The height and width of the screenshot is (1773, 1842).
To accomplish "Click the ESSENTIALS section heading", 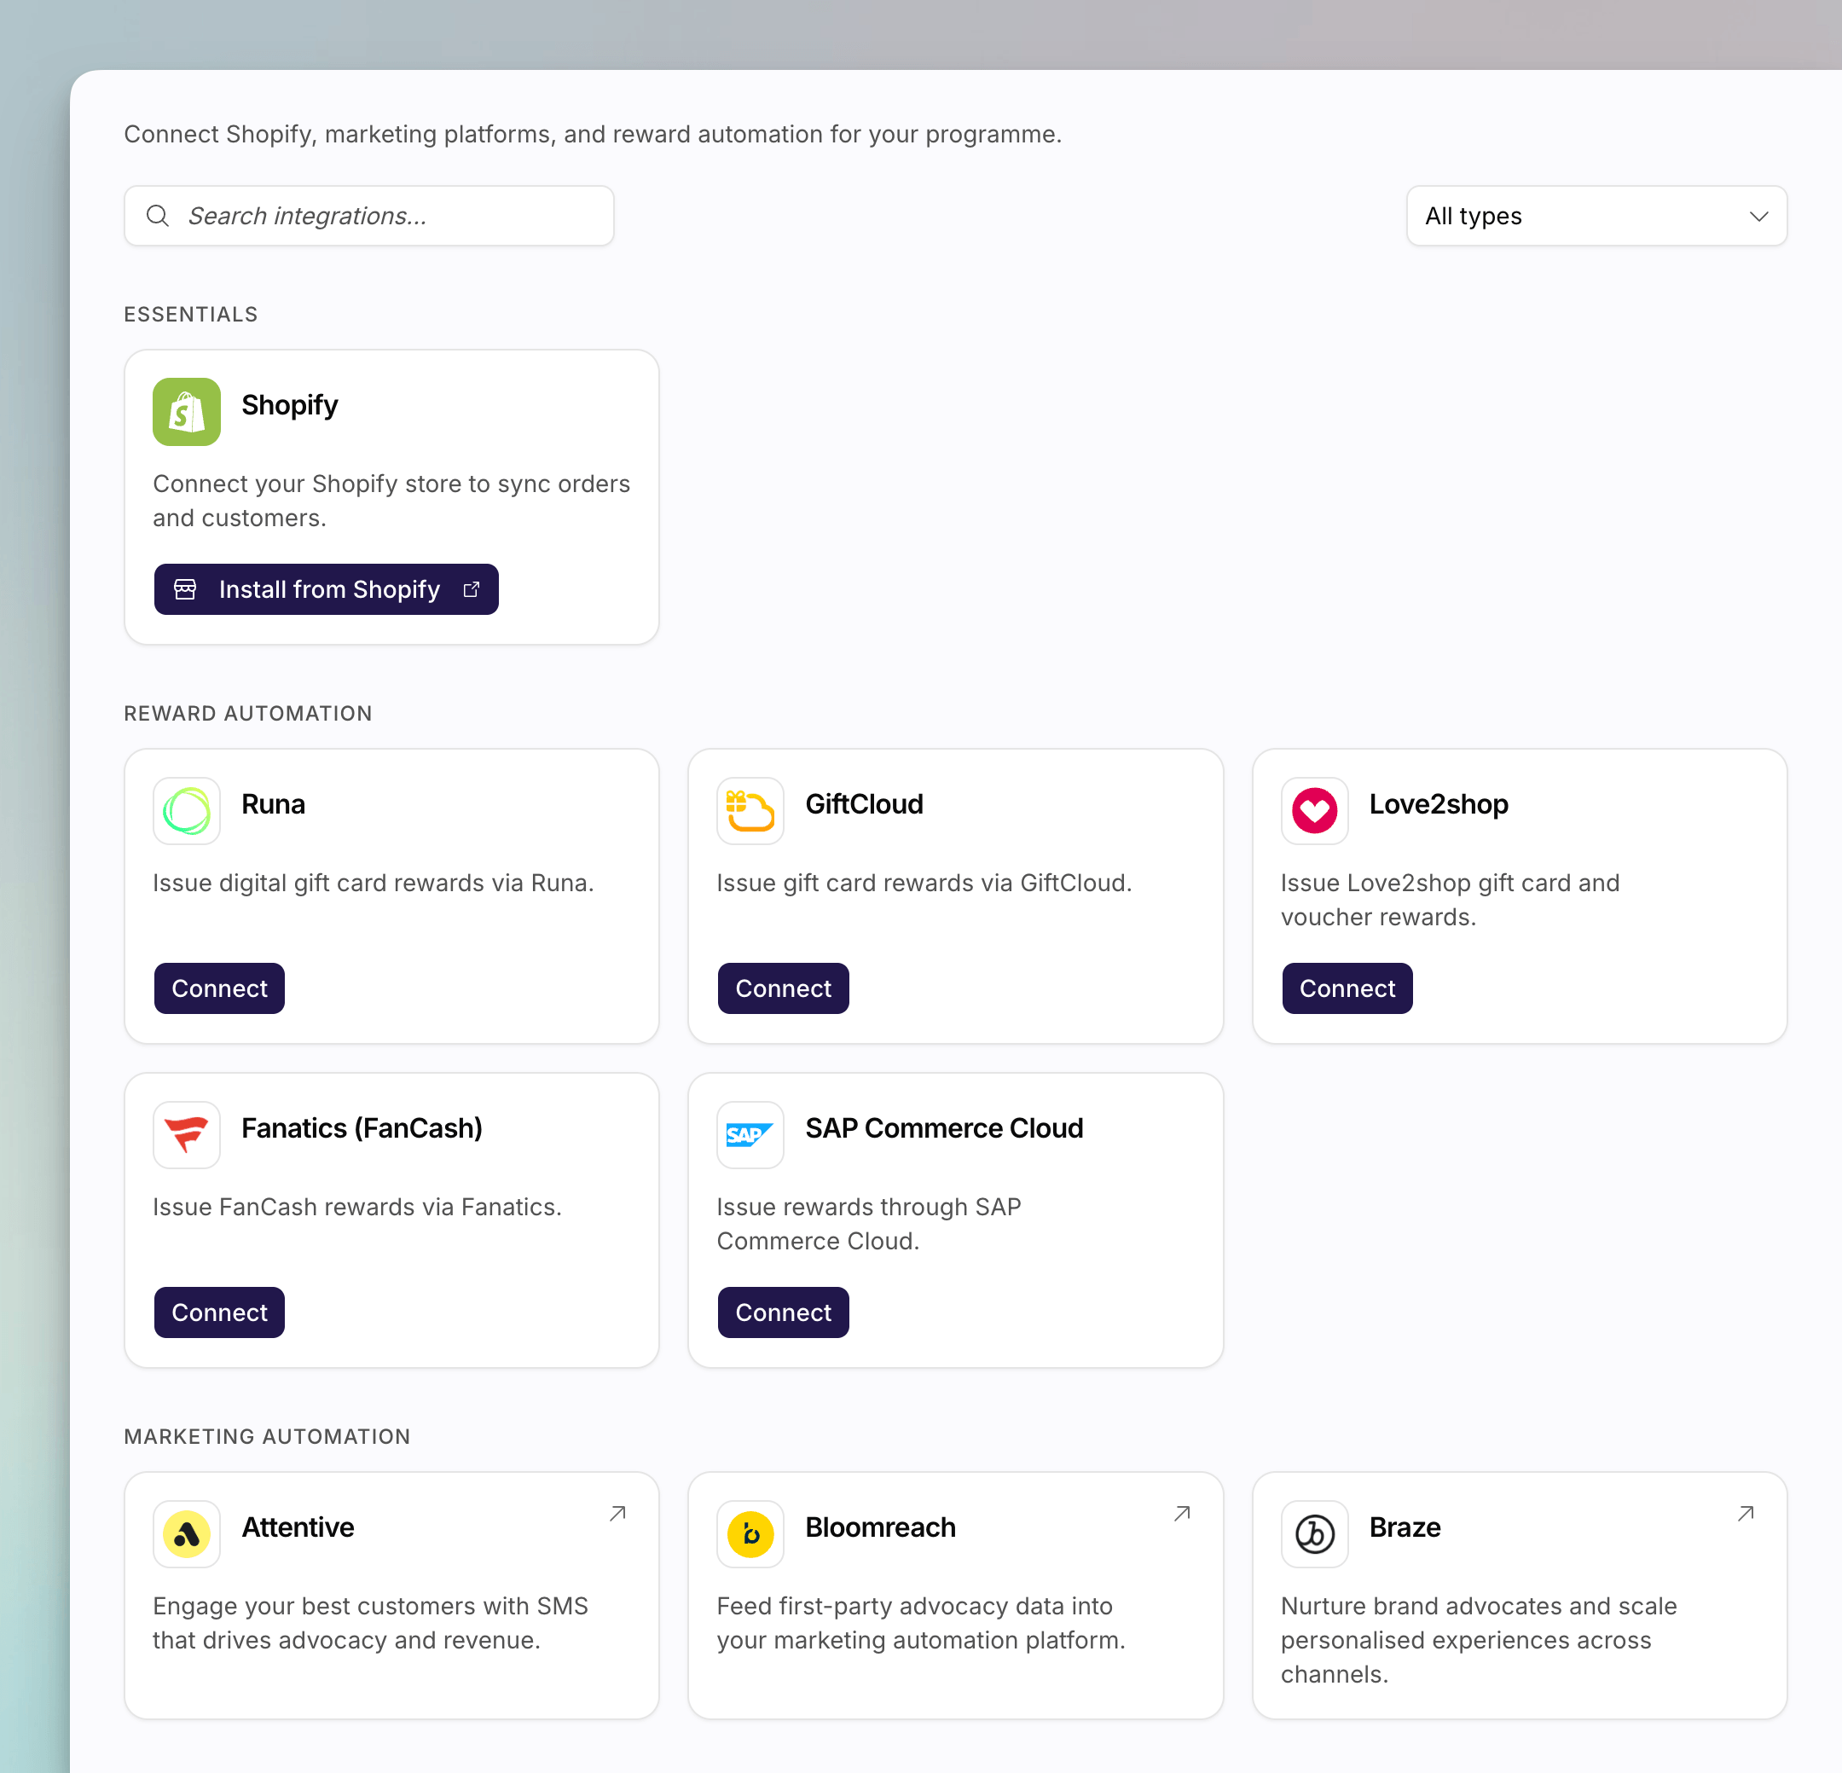I will pos(191,315).
